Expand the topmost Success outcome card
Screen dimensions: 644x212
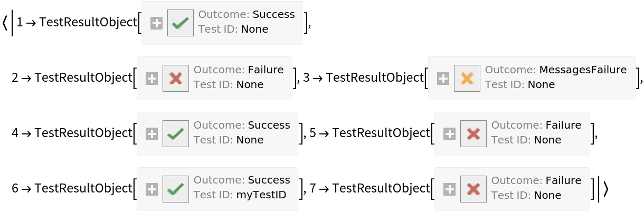156,23
